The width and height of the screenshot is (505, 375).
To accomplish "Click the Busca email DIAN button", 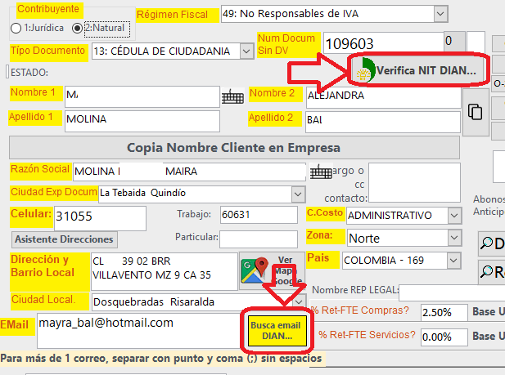I will click(276, 331).
